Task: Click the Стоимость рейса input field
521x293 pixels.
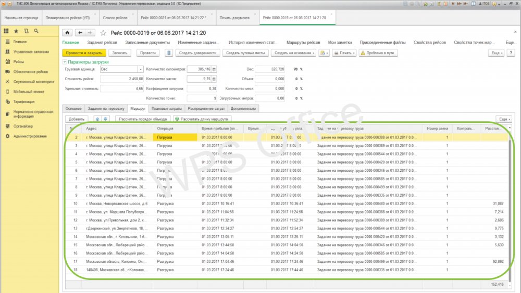Action: [122, 79]
